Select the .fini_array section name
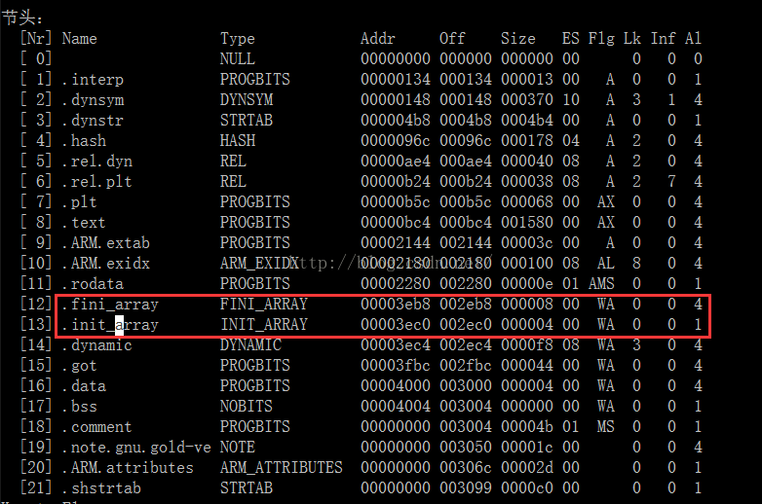Screen dimensions: 762x504 coord(110,305)
